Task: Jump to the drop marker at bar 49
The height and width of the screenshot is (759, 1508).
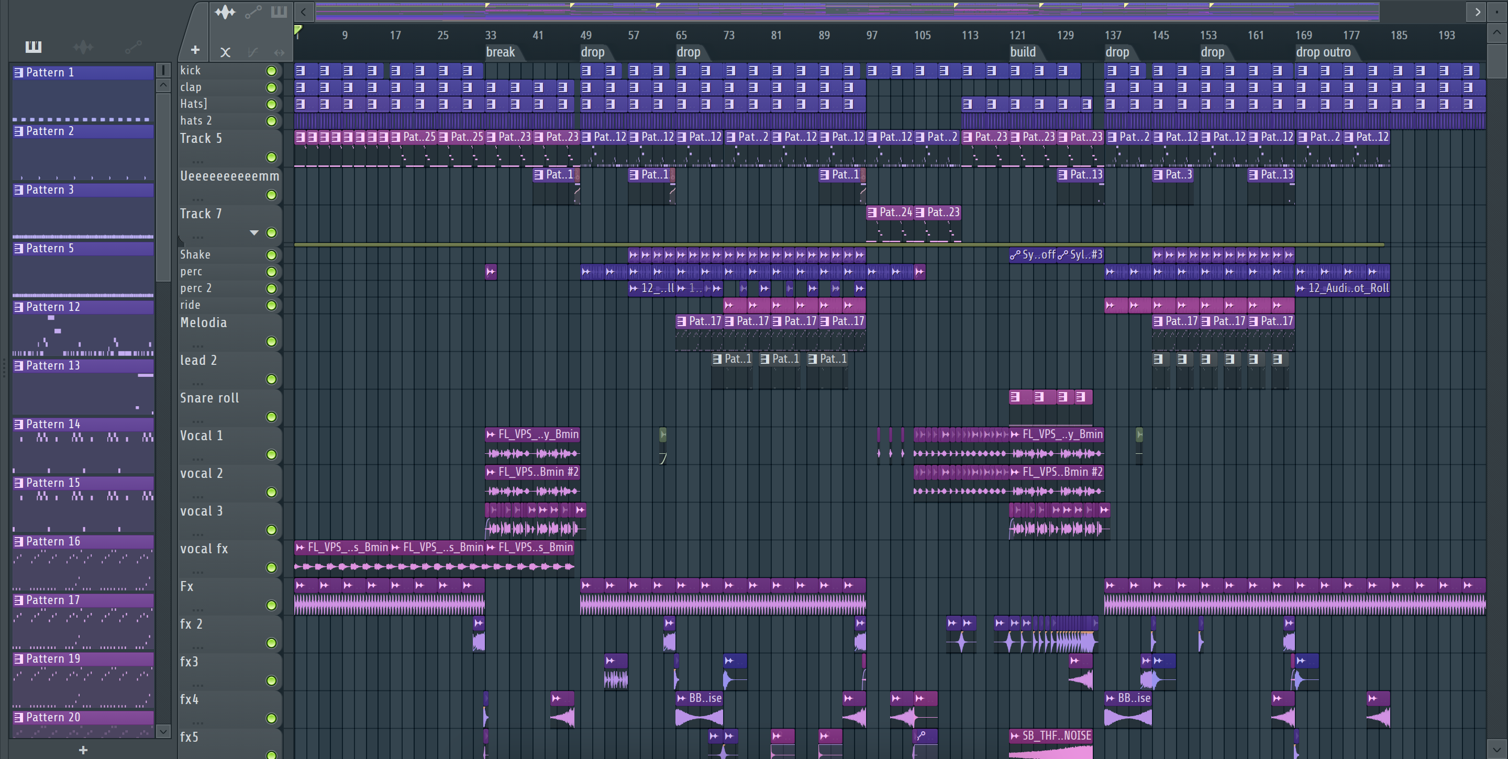Action: [x=592, y=52]
